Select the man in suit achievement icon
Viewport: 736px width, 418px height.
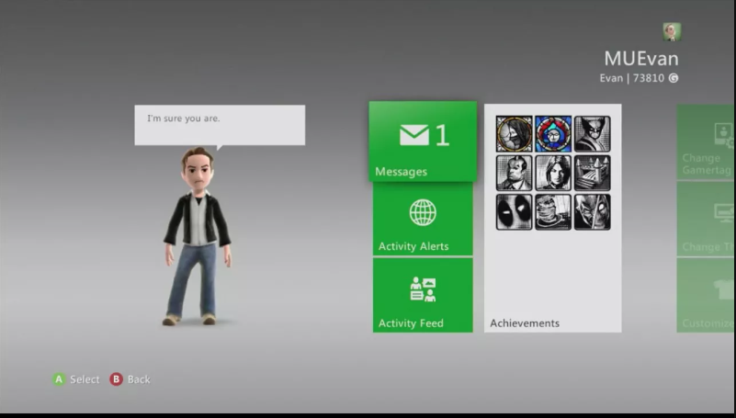coord(514,173)
